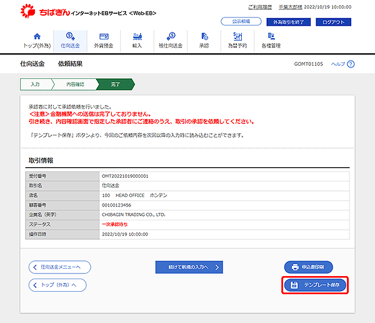This screenshot has height=323, width=375.
Task: Click the 取引情報 section heading
Action: pyautogui.click(x=41, y=160)
